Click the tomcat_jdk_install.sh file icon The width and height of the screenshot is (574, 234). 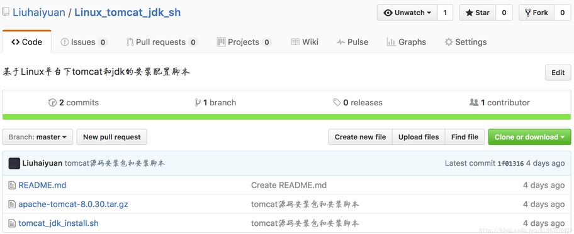pos(12,223)
